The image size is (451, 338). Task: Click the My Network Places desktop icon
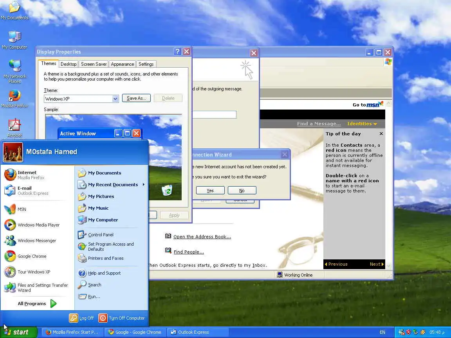point(14,71)
